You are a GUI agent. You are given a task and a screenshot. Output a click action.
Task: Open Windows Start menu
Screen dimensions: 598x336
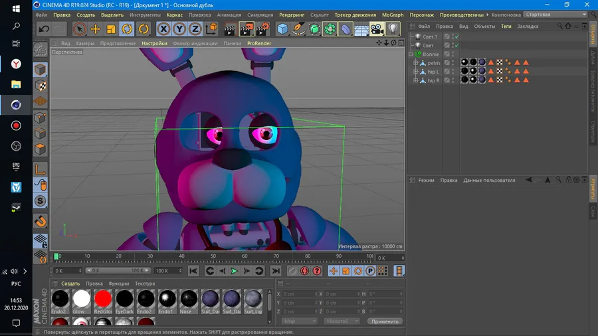[x=16, y=9]
